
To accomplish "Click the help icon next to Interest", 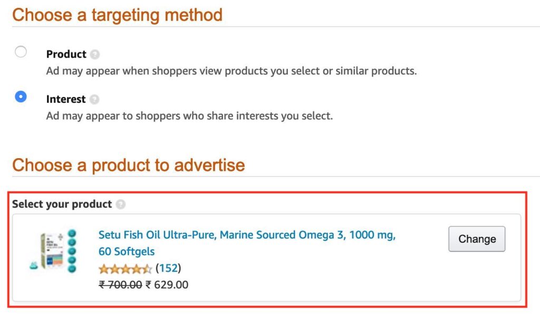I will point(95,99).
